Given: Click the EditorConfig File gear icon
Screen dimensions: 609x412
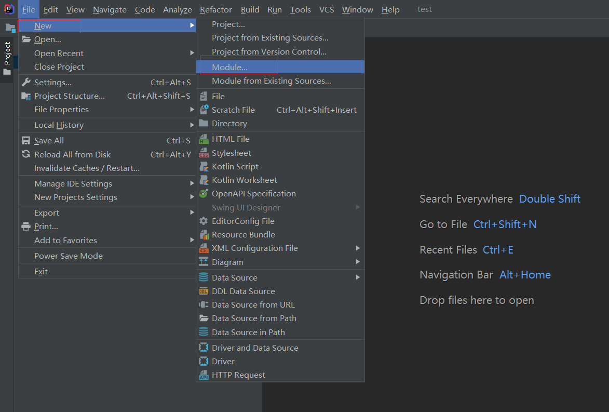Looking at the screenshot, I should click(204, 221).
